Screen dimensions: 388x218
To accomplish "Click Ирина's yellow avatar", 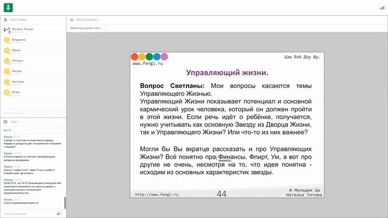I will coord(7,51).
